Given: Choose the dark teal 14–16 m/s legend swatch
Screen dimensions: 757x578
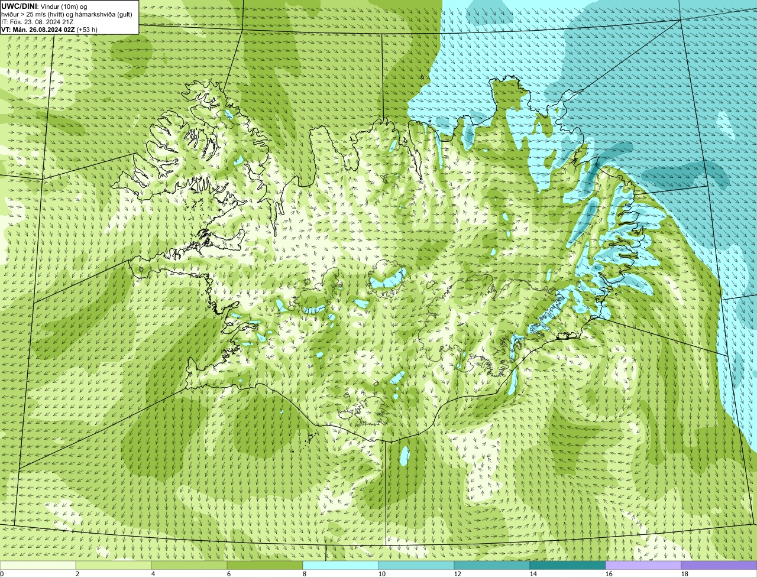Looking at the screenshot, I should (x=568, y=565).
